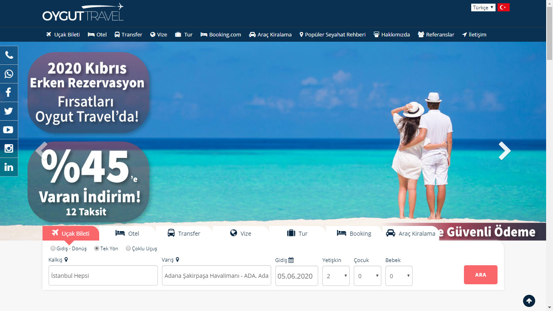Visit the Facebook page via sidebar icon
Viewport: 553px width, 311px height.
(x=9, y=93)
